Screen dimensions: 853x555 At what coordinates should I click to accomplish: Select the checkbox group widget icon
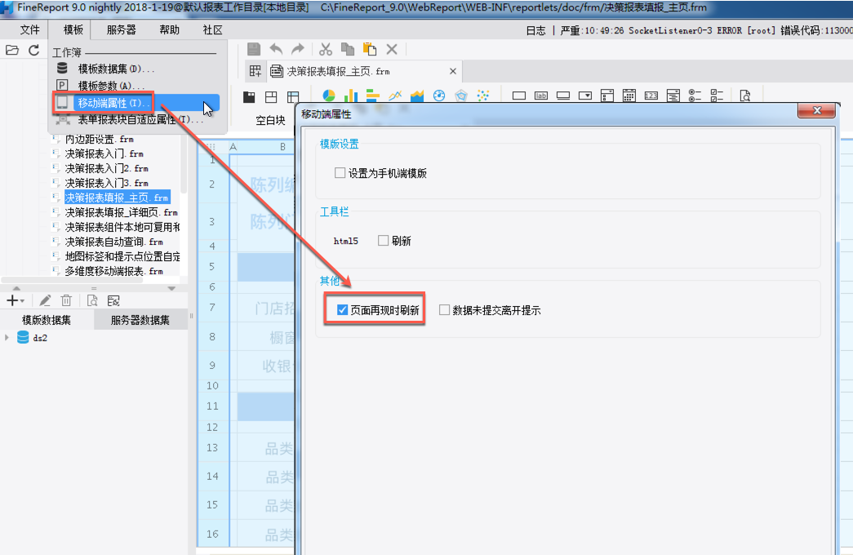click(717, 95)
